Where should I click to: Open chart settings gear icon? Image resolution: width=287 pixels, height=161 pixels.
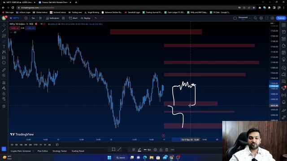(261, 18)
